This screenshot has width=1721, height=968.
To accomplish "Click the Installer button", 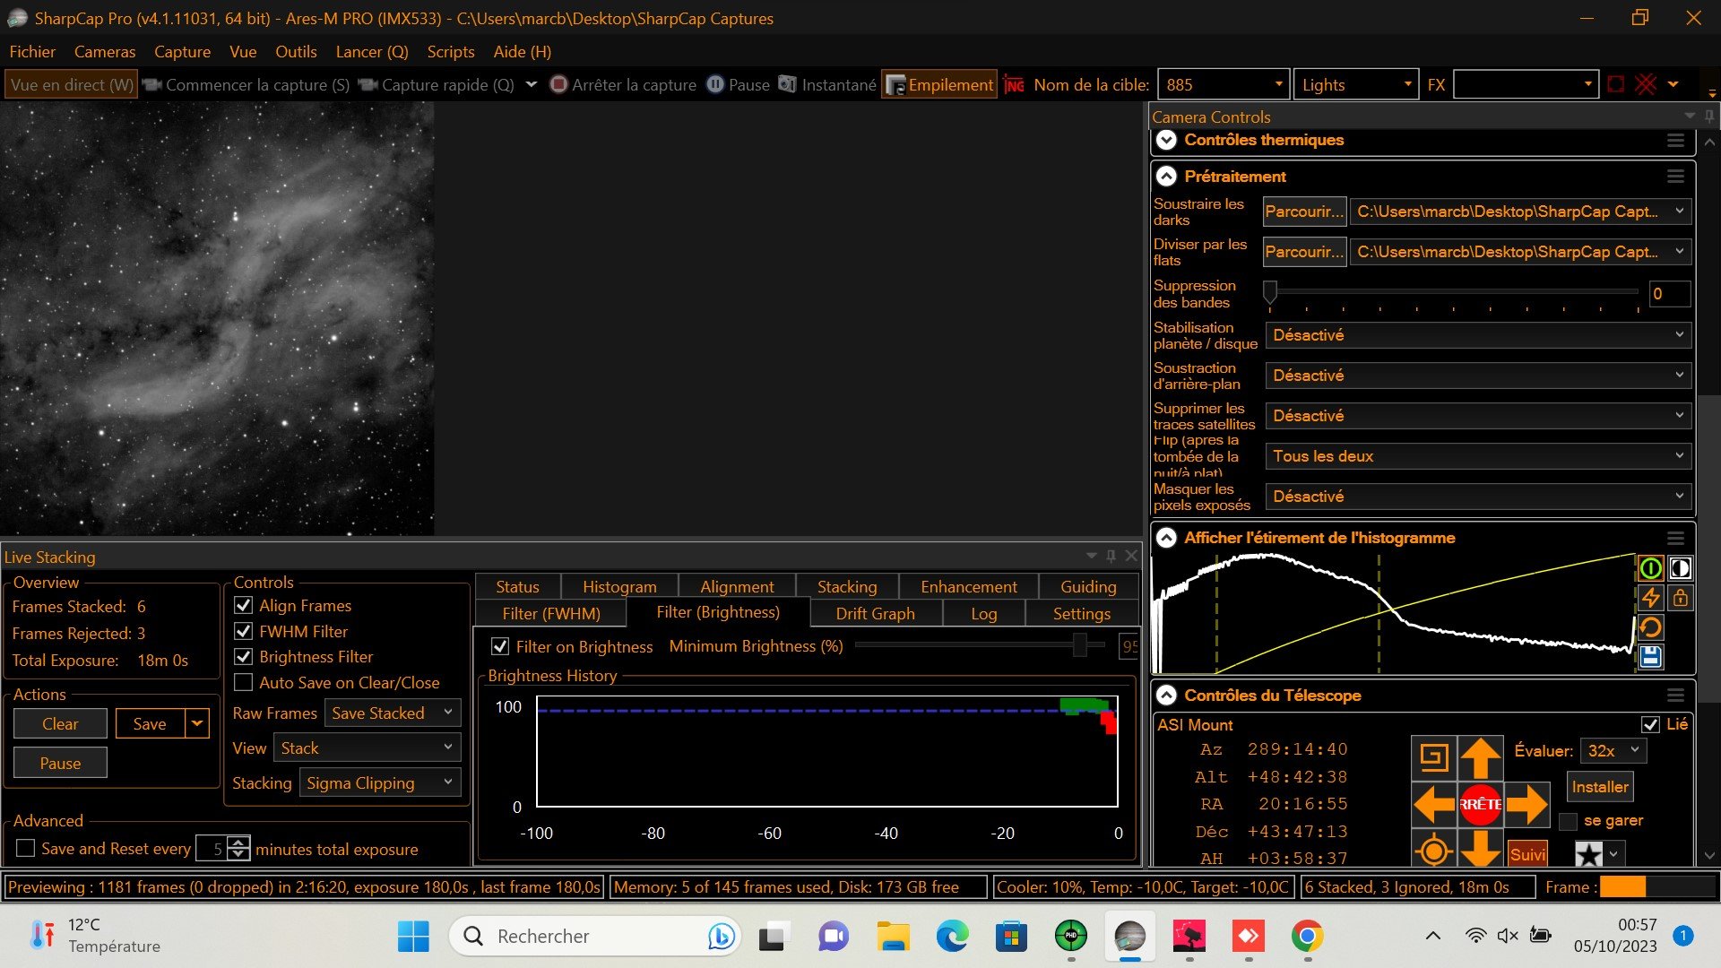I will [x=1600, y=787].
